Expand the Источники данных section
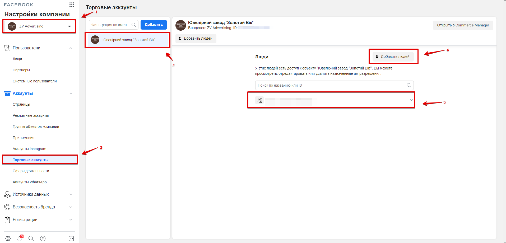Image resolution: width=506 pixels, height=243 pixels. tap(71, 194)
